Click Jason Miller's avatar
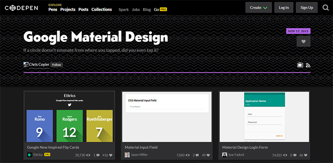This screenshot has height=163, width=333. pos(127,155)
